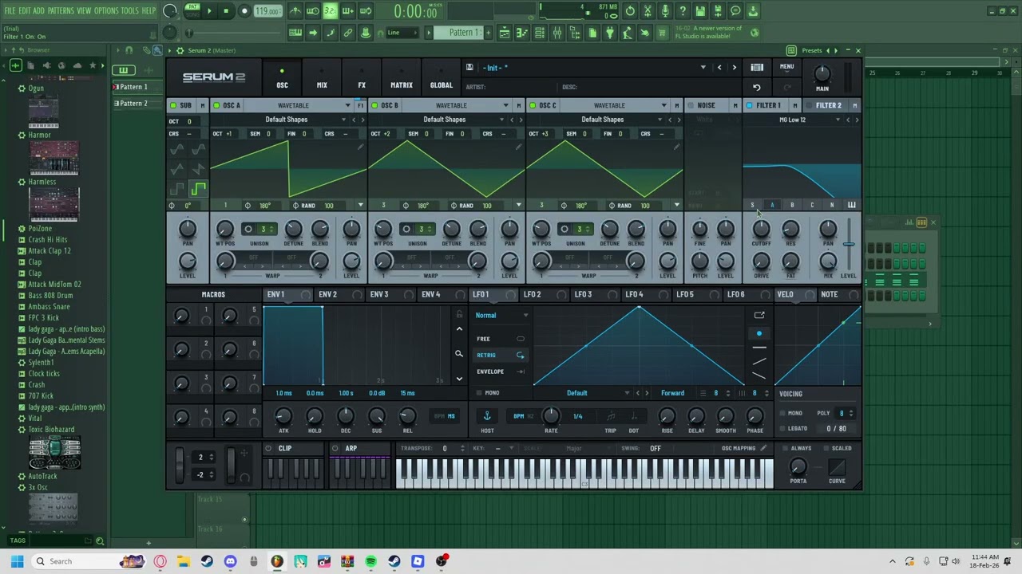Image resolution: width=1022 pixels, height=574 pixels.
Task: Open the Serum MENU button
Action: pyautogui.click(x=786, y=67)
